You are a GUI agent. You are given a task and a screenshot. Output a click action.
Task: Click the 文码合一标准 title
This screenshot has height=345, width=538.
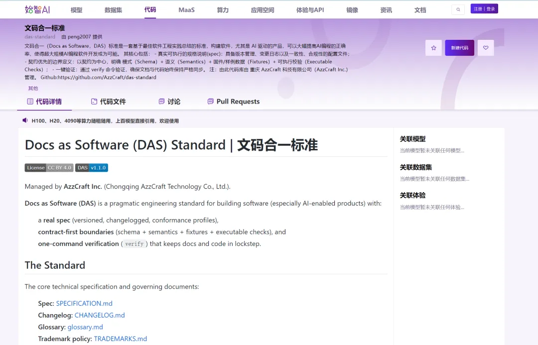coord(45,28)
